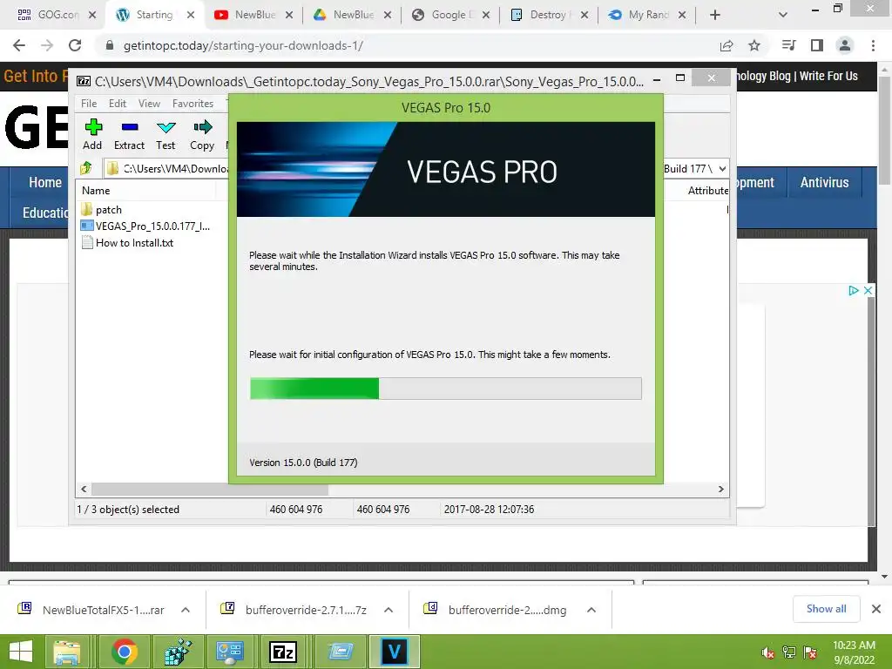Reload the page

75,45
